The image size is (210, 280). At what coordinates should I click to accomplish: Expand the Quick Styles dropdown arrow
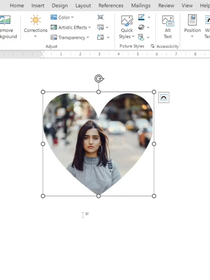pos(133,36)
